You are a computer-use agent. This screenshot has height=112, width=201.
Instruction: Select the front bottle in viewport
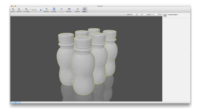[83, 66]
